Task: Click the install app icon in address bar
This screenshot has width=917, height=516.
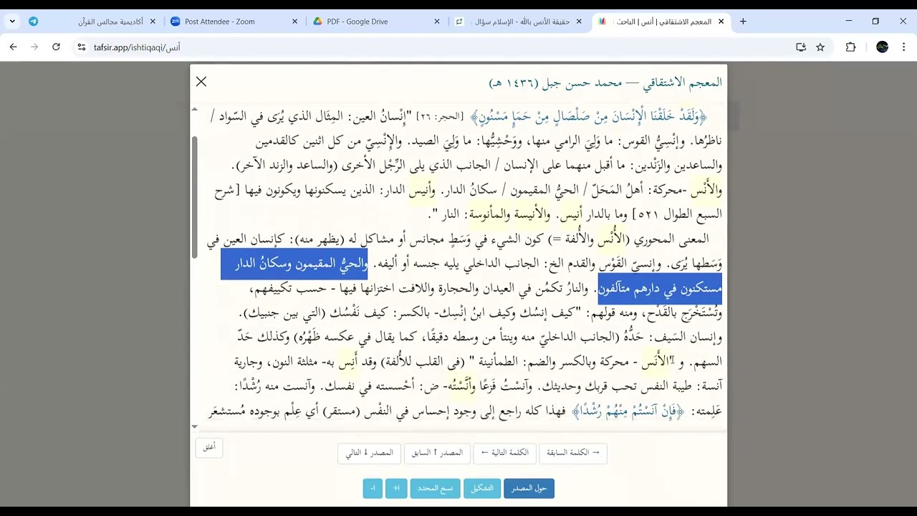Action: [801, 47]
